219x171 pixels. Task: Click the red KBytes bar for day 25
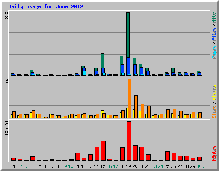point(167,156)
